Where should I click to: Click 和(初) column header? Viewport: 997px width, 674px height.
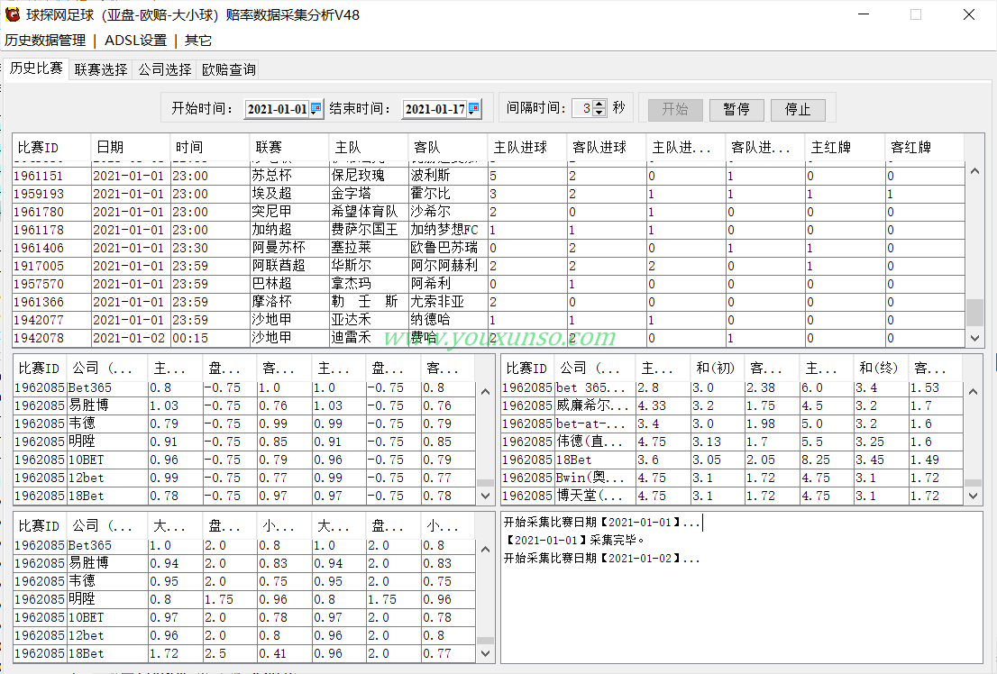(718, 369)
